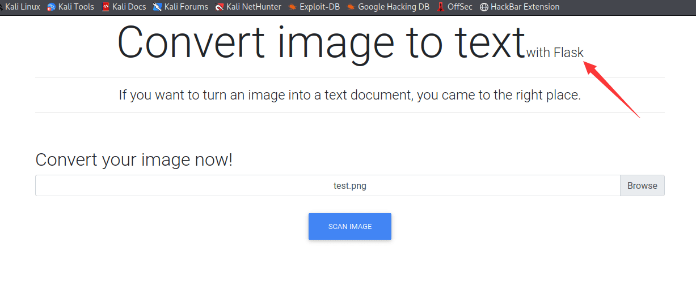Click the HackBar Extension globe icon
Screen dimensions: 696x298
tap(484, 7)
